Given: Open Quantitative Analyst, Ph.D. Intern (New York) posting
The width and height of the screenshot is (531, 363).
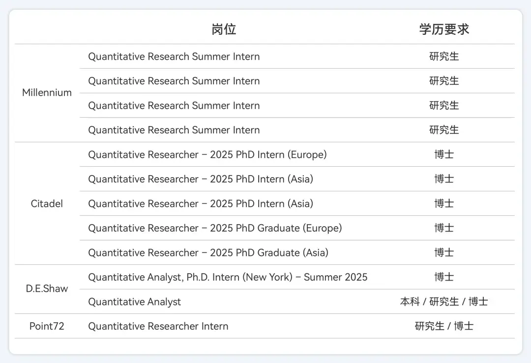Looking at the screenshot, I should click(227, 277).
